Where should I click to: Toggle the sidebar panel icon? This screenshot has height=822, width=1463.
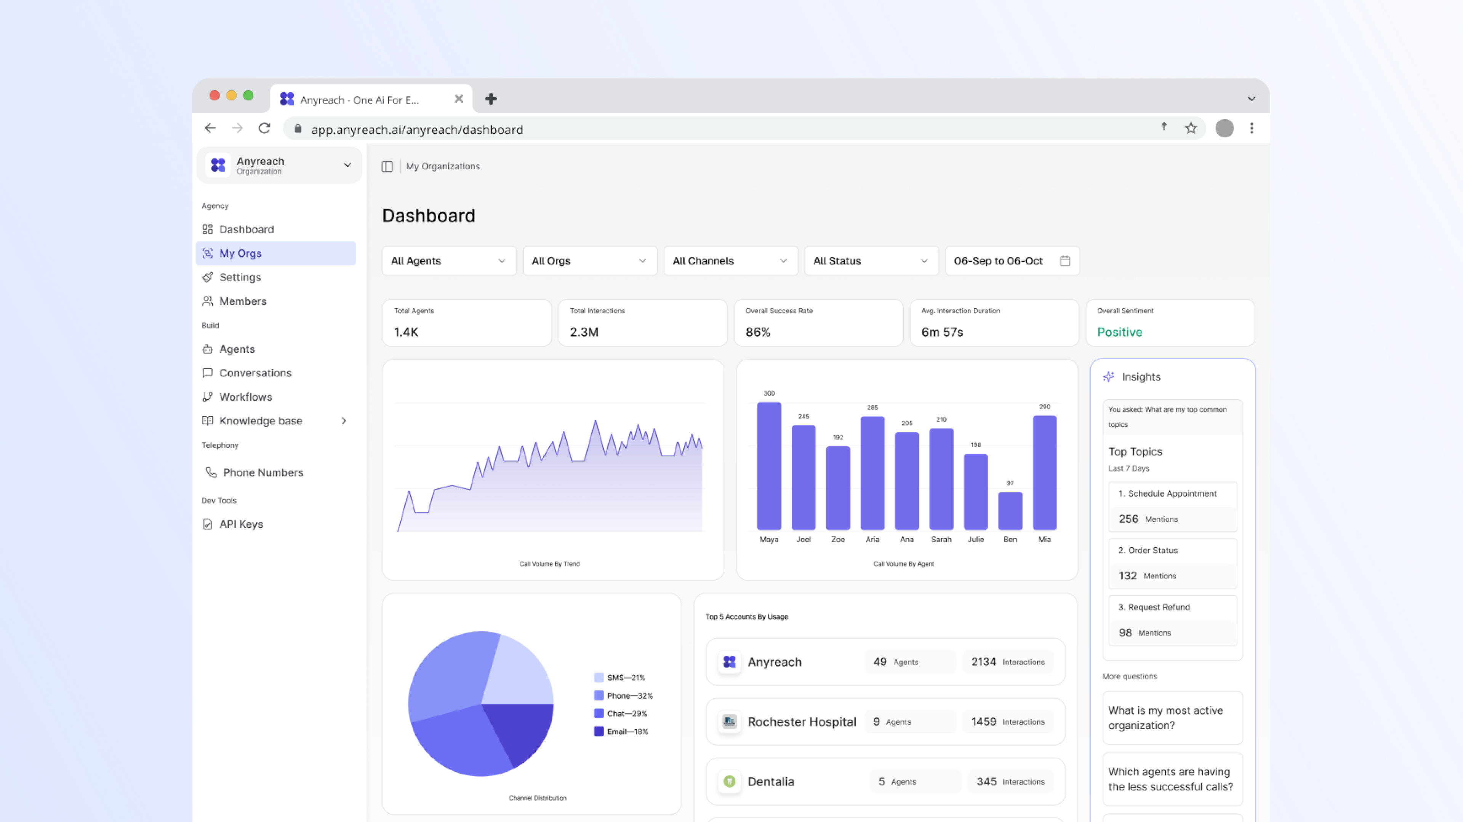[387, 166]
